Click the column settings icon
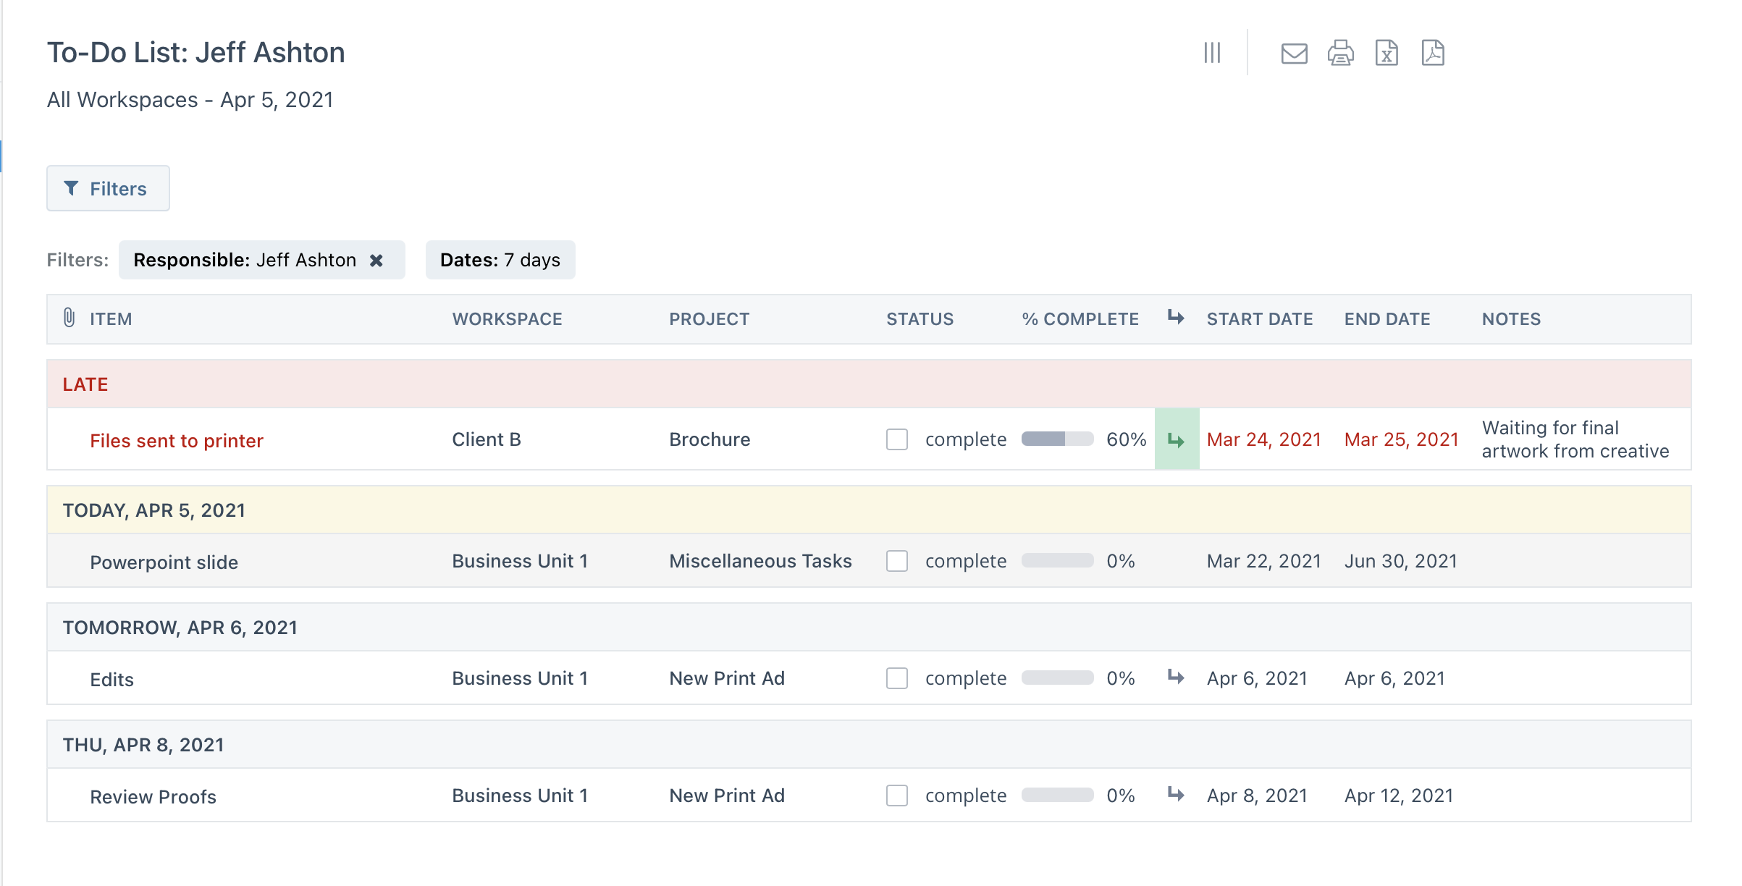Image resolution: width=1742 pixels, height=886 pixels. (x=1212, y=53)
